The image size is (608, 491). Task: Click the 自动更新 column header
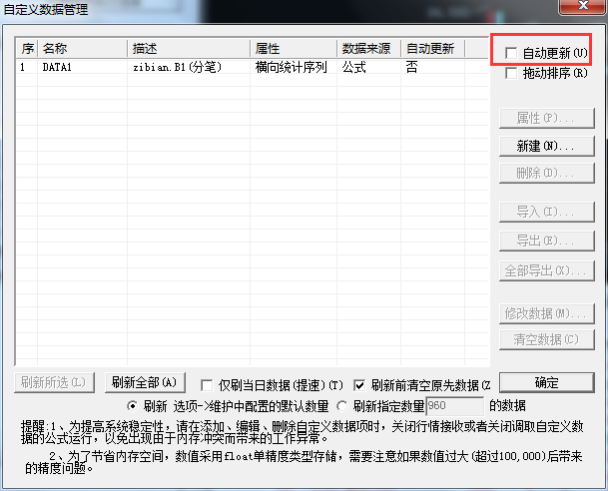tap(433, 49)
